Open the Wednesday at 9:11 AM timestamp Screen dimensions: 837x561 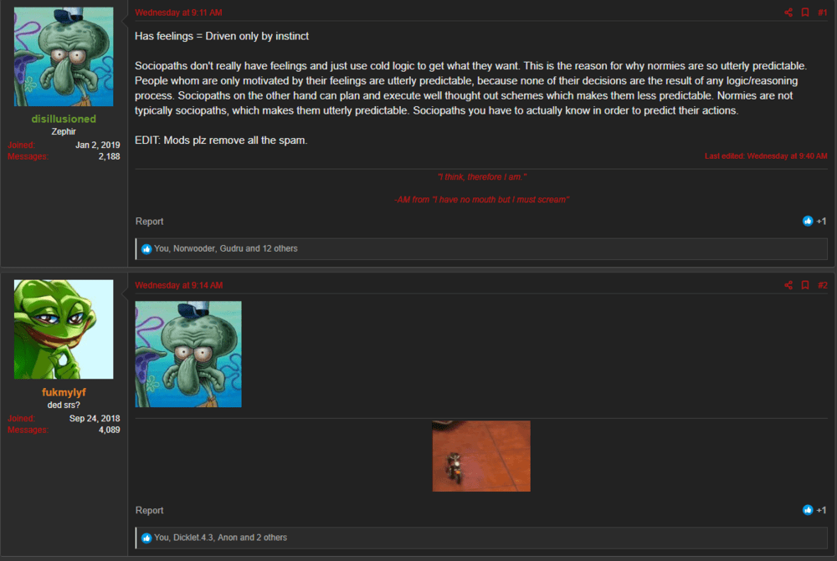pos(178,13)
